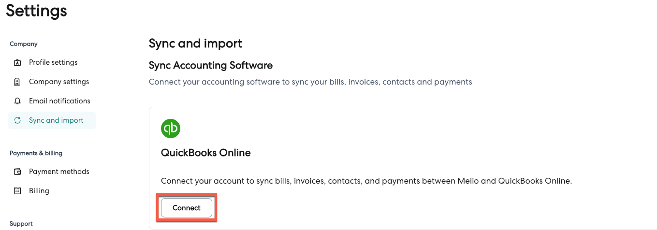The image size is (657, 230).
Task: Click the Email notifications bell icon
Action: click(x=18, y=101)
